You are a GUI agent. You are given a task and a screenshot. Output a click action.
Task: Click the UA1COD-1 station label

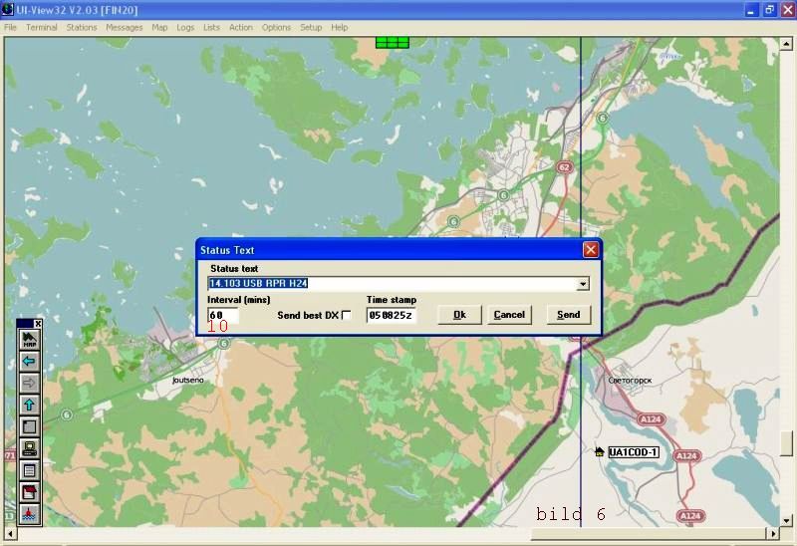click(x=634, y=452)
